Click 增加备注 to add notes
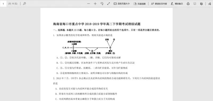 point(177,4)
